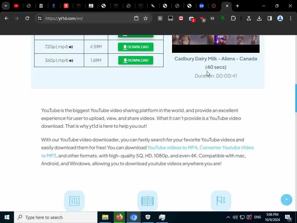Screen dimensions: 297x223
Task: View site information for yt1d.com
Action: tap(39, 18)
